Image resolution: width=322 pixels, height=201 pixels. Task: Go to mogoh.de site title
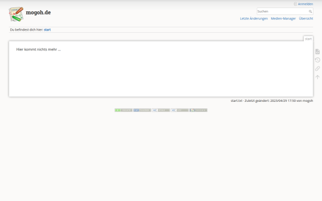pyautogui.click(x=38, y=12)
